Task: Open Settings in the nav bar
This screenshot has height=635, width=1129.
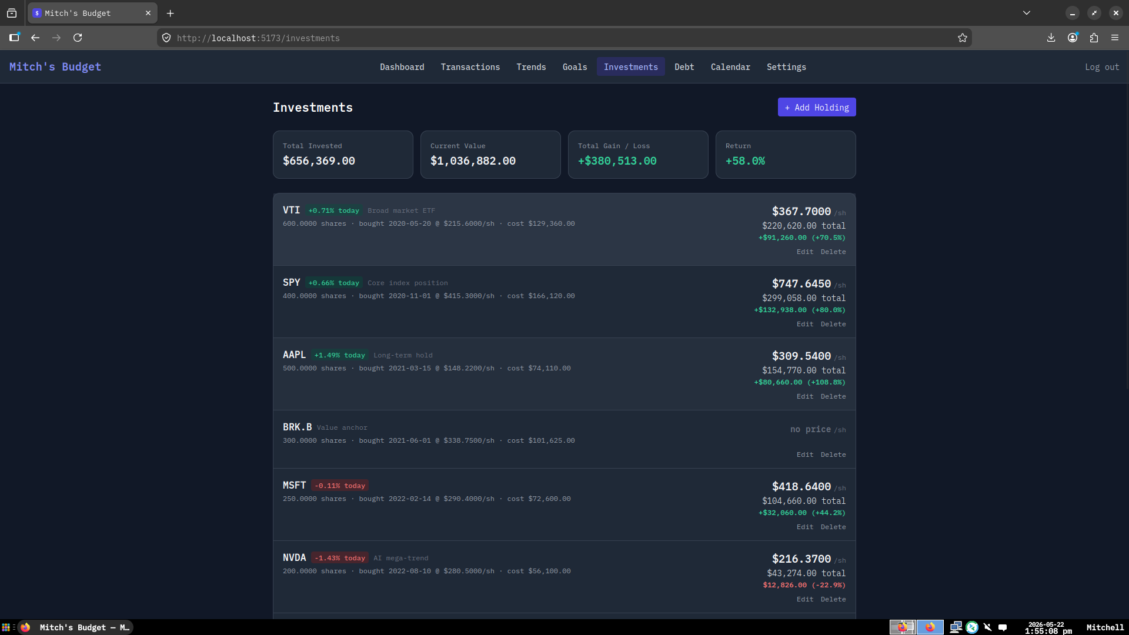Action: coord(787,67)
